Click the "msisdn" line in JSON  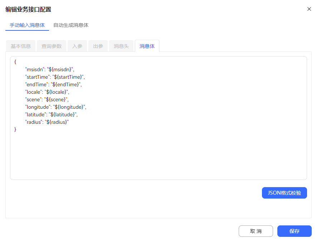tap(50, 69)
